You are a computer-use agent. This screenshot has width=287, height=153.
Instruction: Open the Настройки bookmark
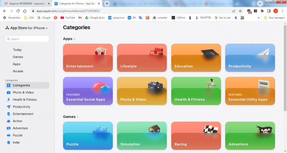12,18
